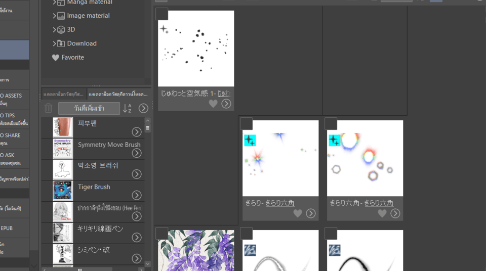Select Symmetry Move Brush thumbnail
The height and width of the screenshot is (271, 486).
63,148
